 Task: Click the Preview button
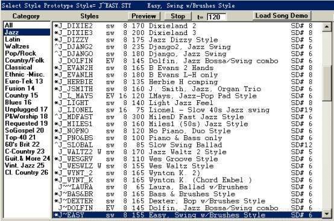(x=144, y=16)
